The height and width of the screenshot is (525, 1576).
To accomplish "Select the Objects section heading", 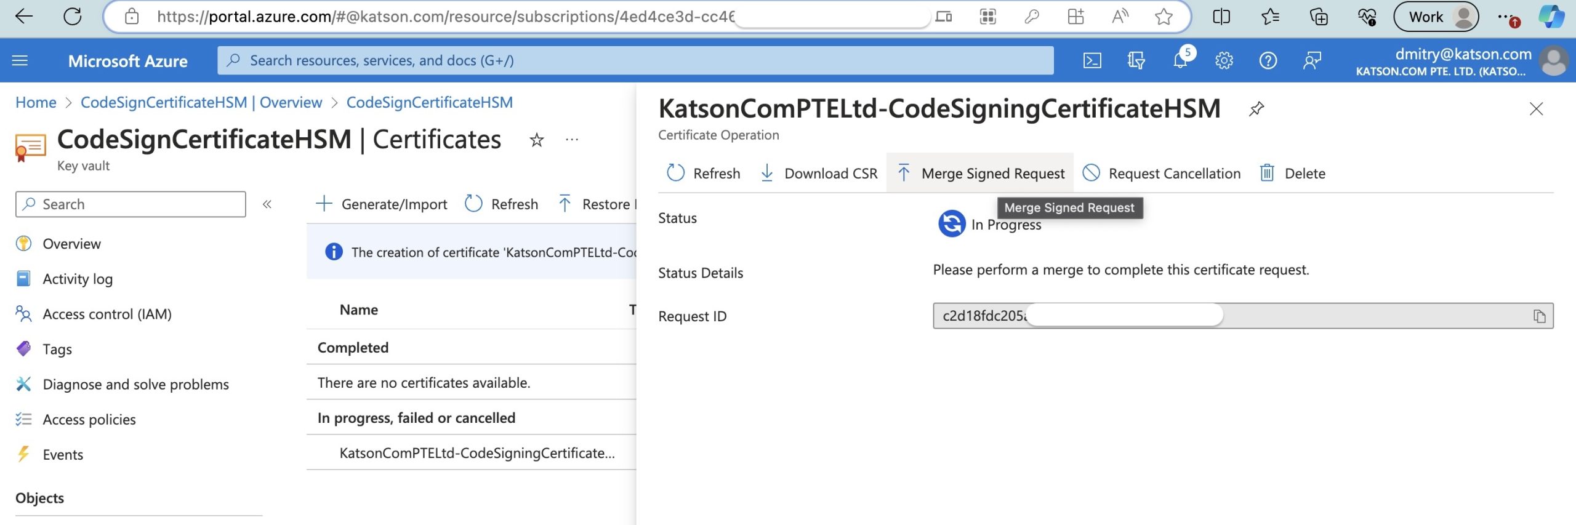I will tap(39, 498).
